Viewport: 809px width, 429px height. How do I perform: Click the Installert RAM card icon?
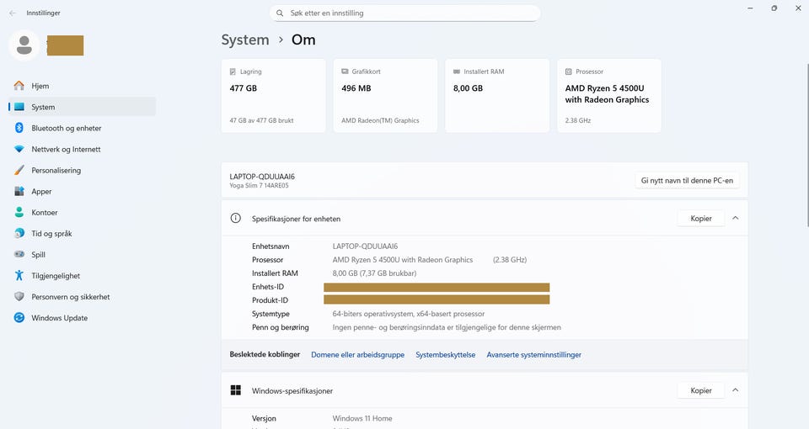point(457,71)
